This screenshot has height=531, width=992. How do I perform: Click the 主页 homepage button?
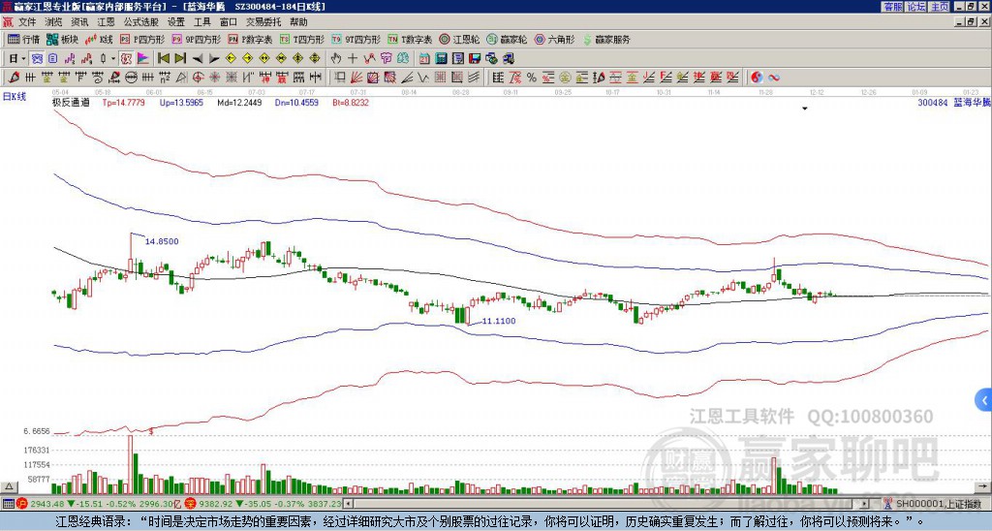(x=940, y=7)
